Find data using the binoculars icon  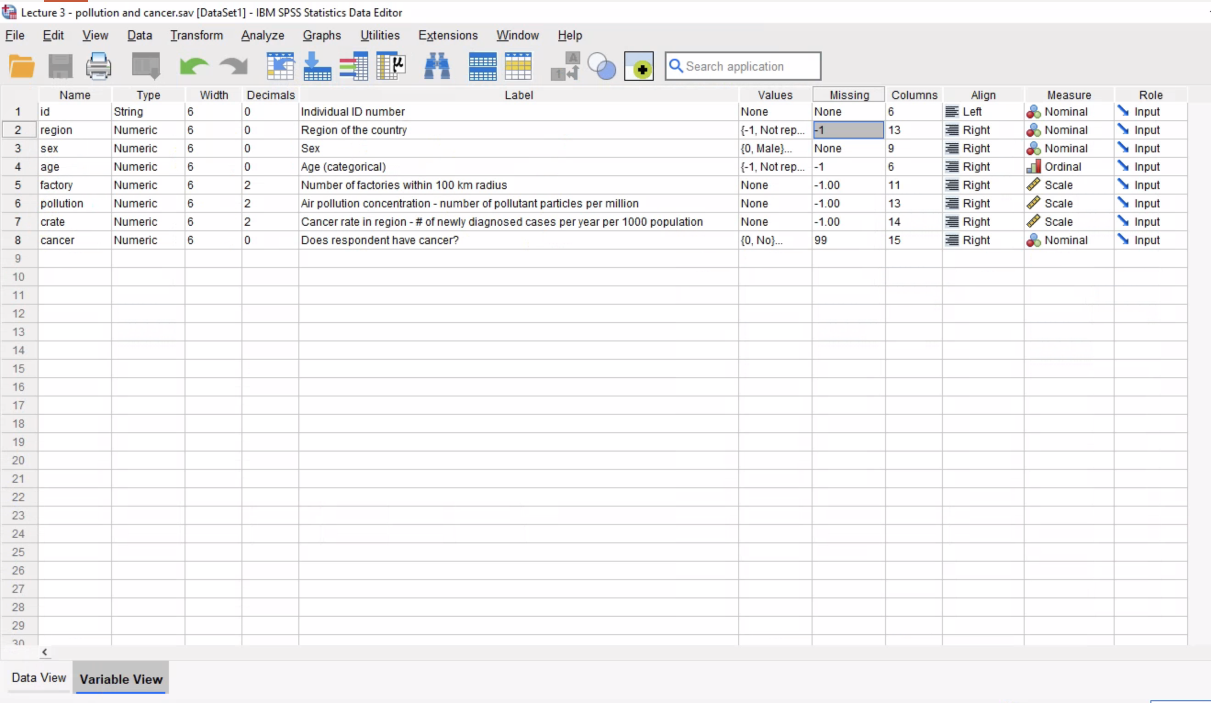(437, 66)
